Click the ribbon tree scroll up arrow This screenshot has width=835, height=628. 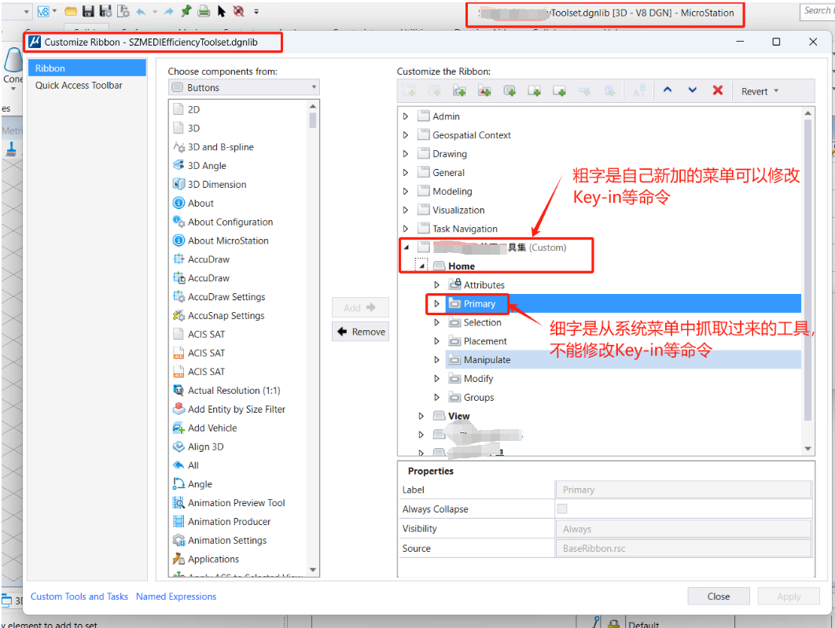coord(807,113)
